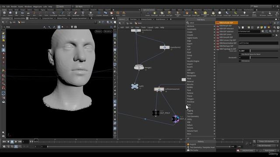
Task: Select the Camera shelf tool
Action: tap(148, 14)
